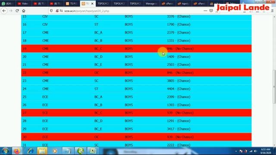Open the page actions three-dot menu
The height and width of the screenshot is (155, 276).
[x=205, y=11]
